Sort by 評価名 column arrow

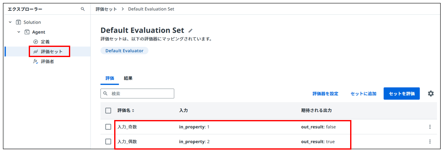point(133,111)
